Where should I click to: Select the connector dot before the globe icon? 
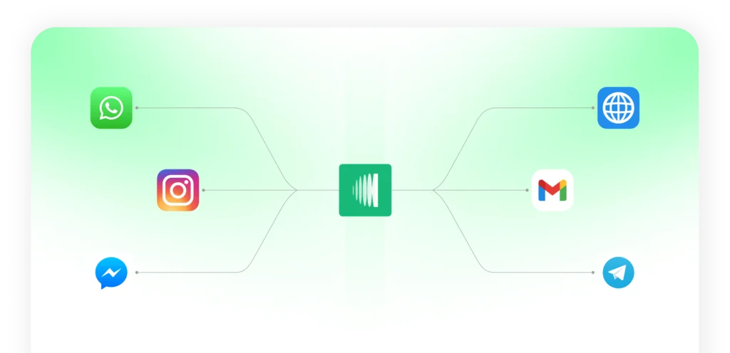[593, 108]
